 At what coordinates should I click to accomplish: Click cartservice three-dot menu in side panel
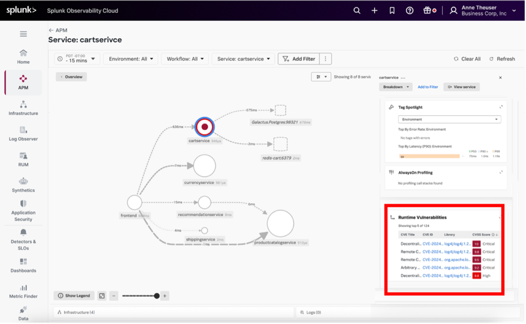pos(403,78)
